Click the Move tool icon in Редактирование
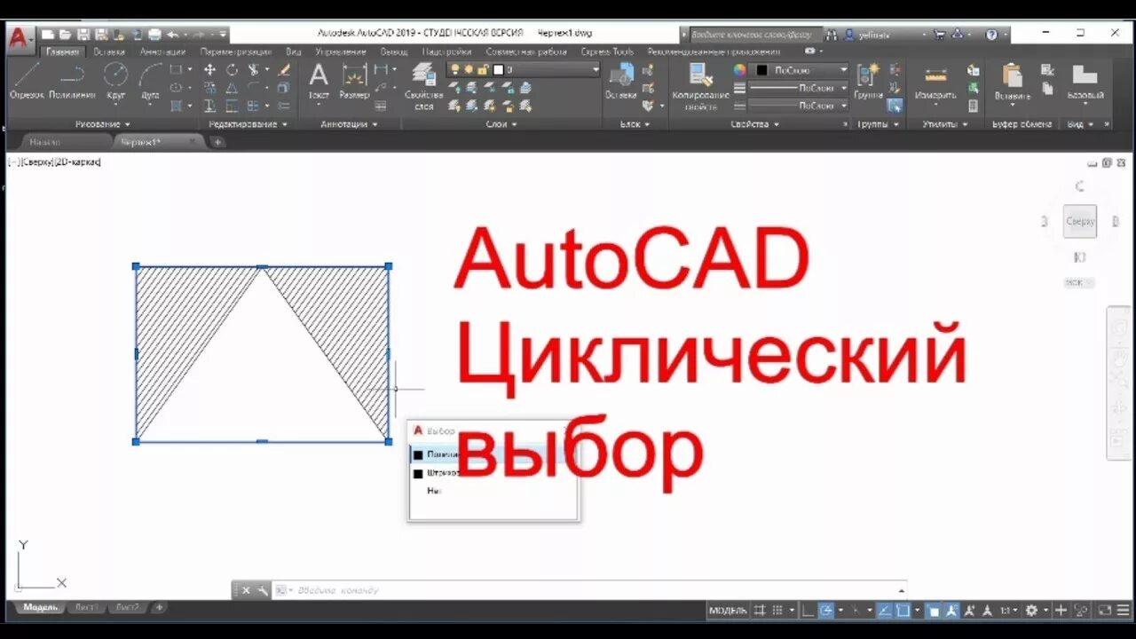 [x=210, y=70]
